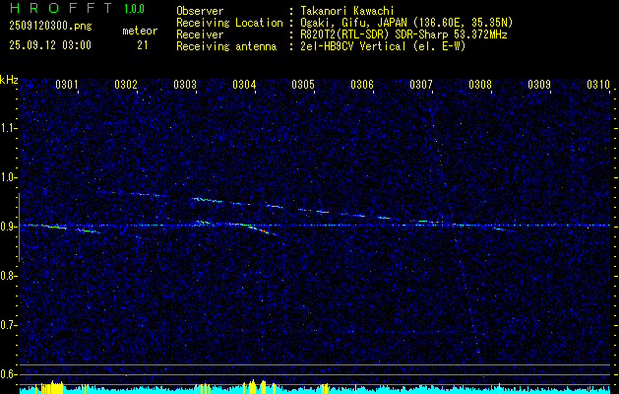The image size is (619, 394).
Task: Click the Receiving Location Ogaki, Gifu text
Action: coord(406,23)
